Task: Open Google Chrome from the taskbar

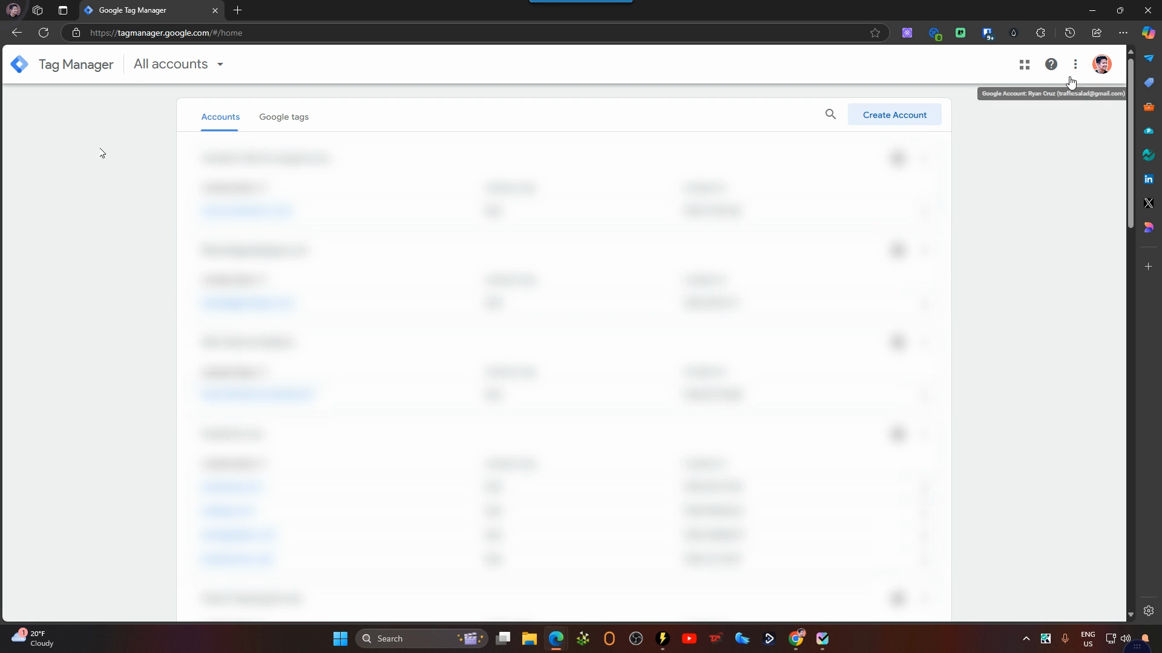Action: click(x=796, y=638)
